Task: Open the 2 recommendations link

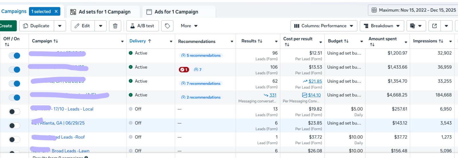Action: coord(201,97)
